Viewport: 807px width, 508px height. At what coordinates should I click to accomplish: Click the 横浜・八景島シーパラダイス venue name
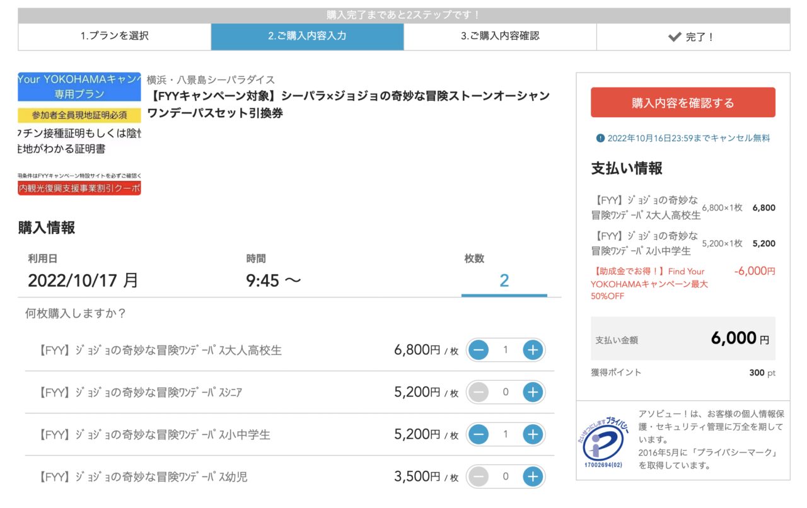click(x=211, y=79)
